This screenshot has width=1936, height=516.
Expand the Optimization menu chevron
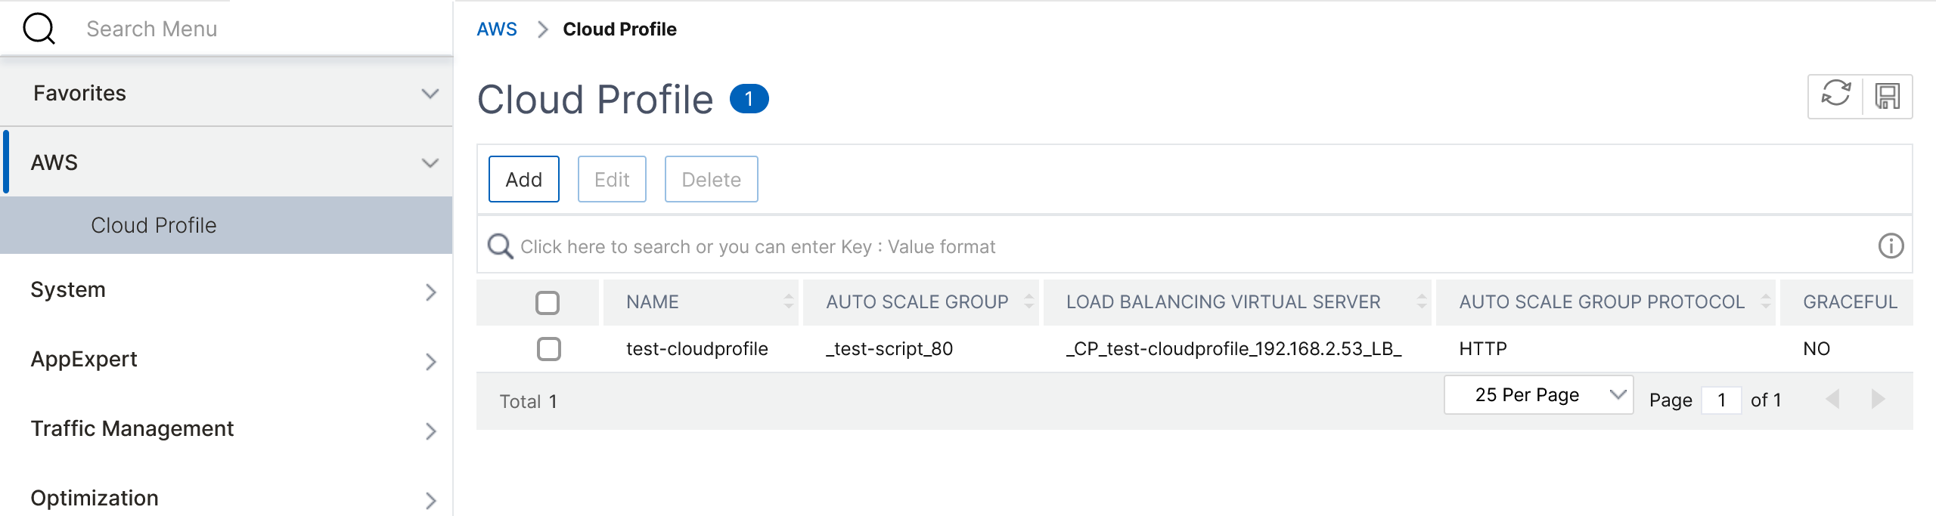coord(431,500)
